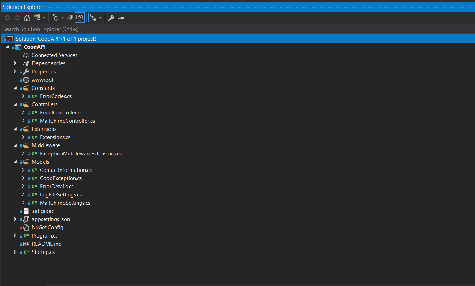Click C# icon of MailChimpController.cs

(x=35, y=121)
